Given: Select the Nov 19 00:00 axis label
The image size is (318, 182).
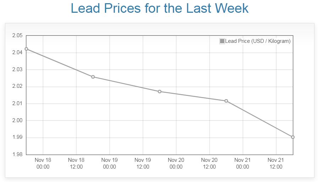Looking at the screenshot, I should point(110,163).
